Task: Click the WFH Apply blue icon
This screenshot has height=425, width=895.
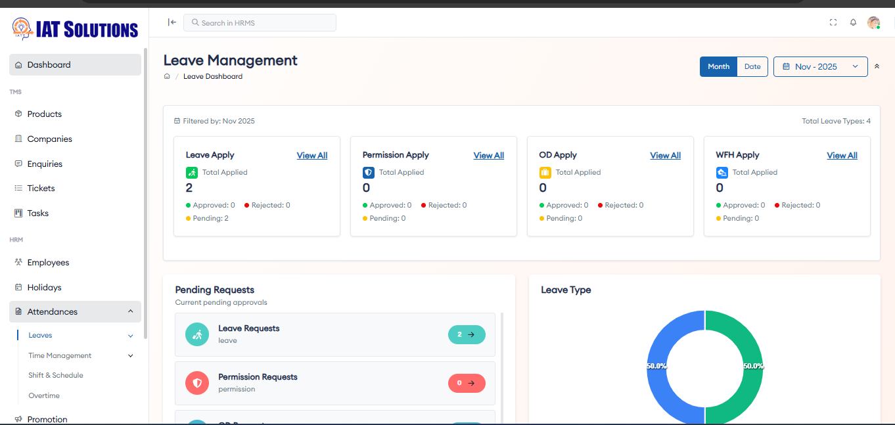Action: coord(722,173)
